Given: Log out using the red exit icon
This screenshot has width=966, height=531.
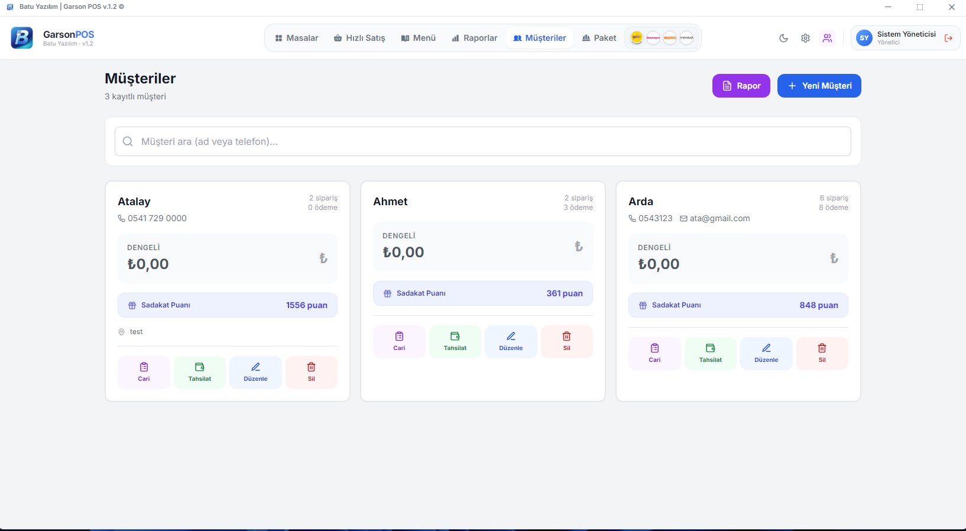Looking at the screenshot, I should [x=948, y=38].
